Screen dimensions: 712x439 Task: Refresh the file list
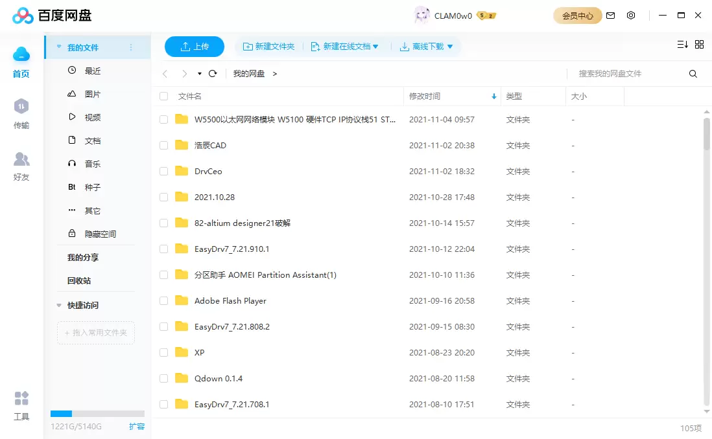pos(213,73)
